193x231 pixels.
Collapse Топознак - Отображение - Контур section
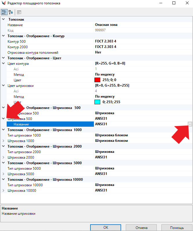pyautogui.click(x=3, y=36)
